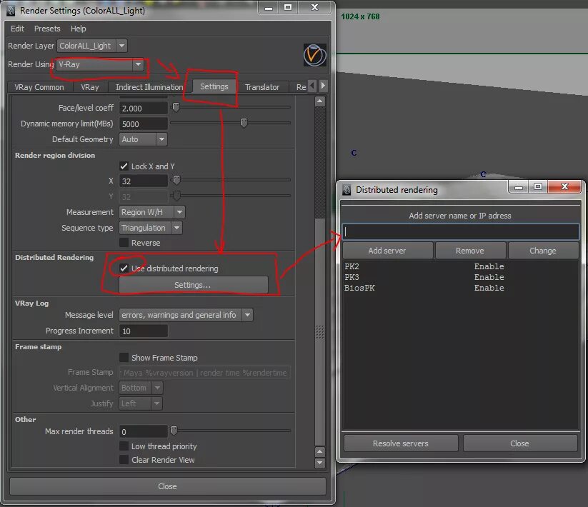Switch to the Translator tab
Image resolution: width=588 pixels, height=507 pixels.
click(x=262, y=87)
